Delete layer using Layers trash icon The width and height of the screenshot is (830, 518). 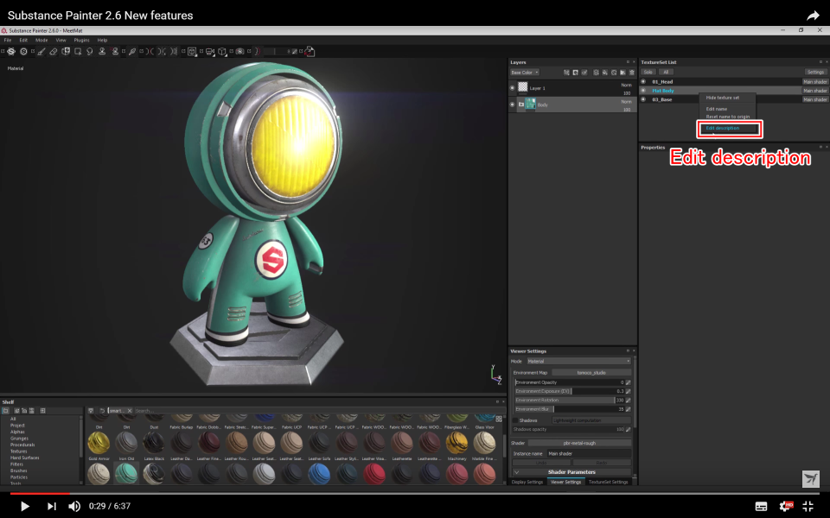631,73
